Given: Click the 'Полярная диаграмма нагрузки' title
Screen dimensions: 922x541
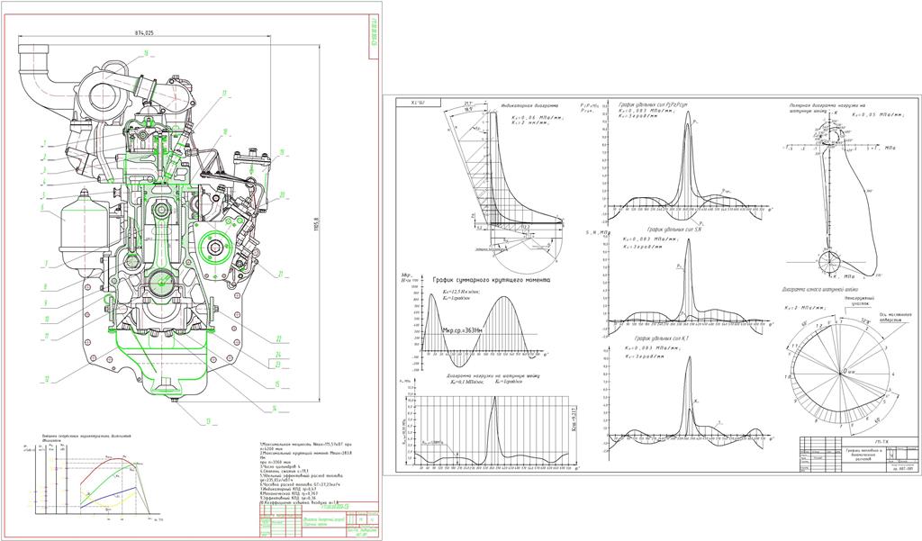Looking at the screenshot, I should [x=829, y=109].
